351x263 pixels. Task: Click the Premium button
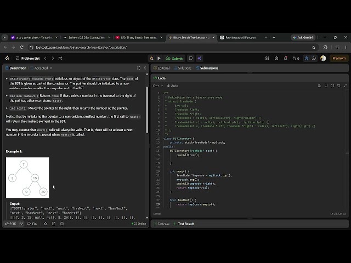pos(339,59)
